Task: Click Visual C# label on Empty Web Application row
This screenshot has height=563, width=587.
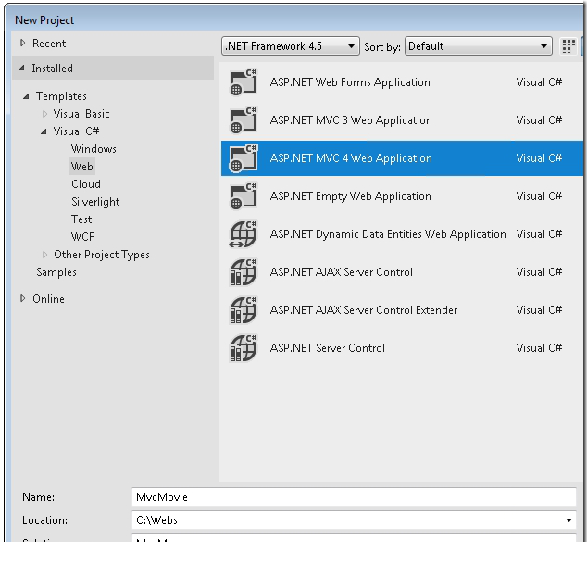Action: (539, 196)
